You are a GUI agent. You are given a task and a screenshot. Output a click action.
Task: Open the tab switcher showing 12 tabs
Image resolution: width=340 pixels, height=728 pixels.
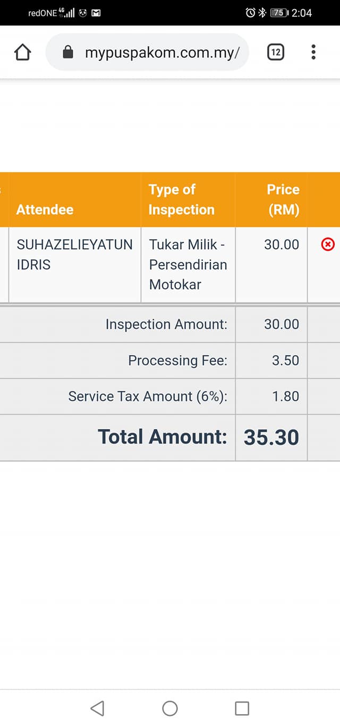point(275,52)
